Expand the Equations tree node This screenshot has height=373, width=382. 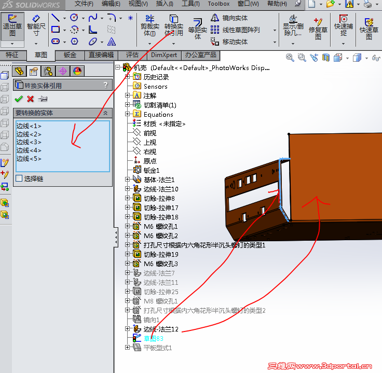coord(127,114)
